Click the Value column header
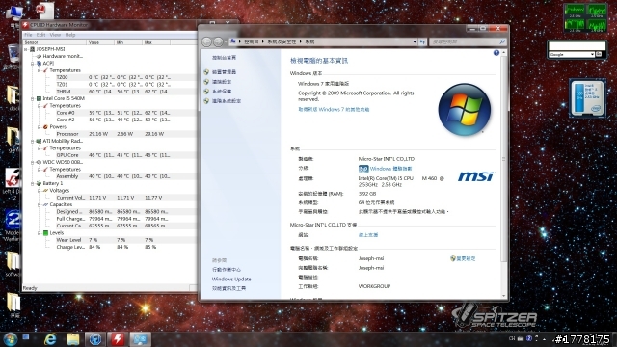The width and height of the screenshot is (617, 347). 100,42
